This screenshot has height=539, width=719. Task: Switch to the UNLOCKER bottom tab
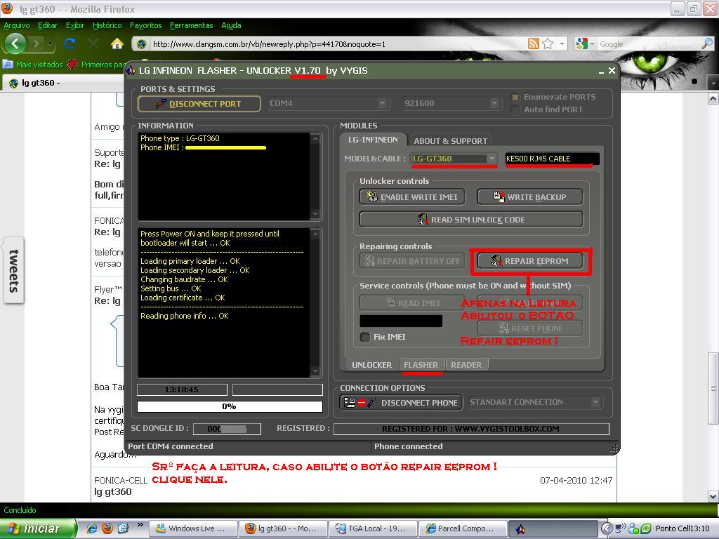(x=371, y=365)
